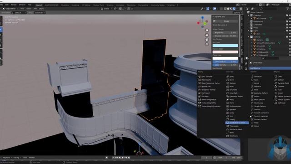The image size is (291, 164).
Task: Click the Triangulate modifier icon
Action: click(x=227, y=126)
